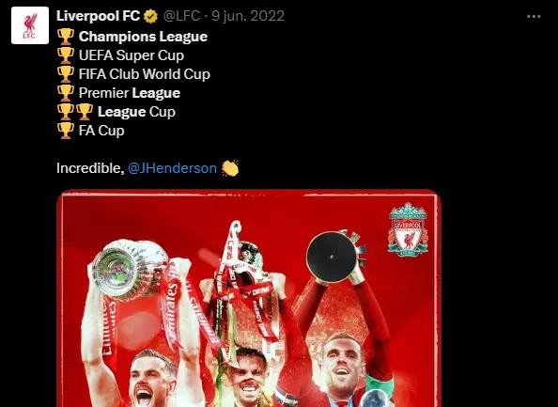Click the Liverpool FC display name
Image resolution: width=558 pixels, height=407 pixels.
click(x=98, y=16)
